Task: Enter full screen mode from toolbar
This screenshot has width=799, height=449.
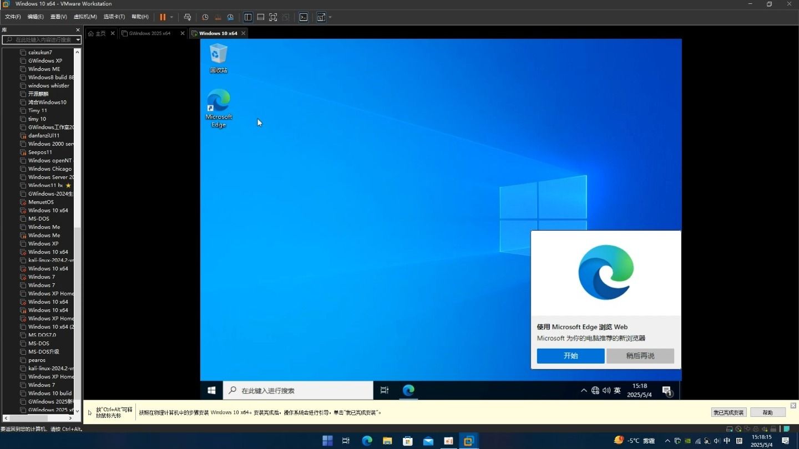Action: click(x=273, y=17)
